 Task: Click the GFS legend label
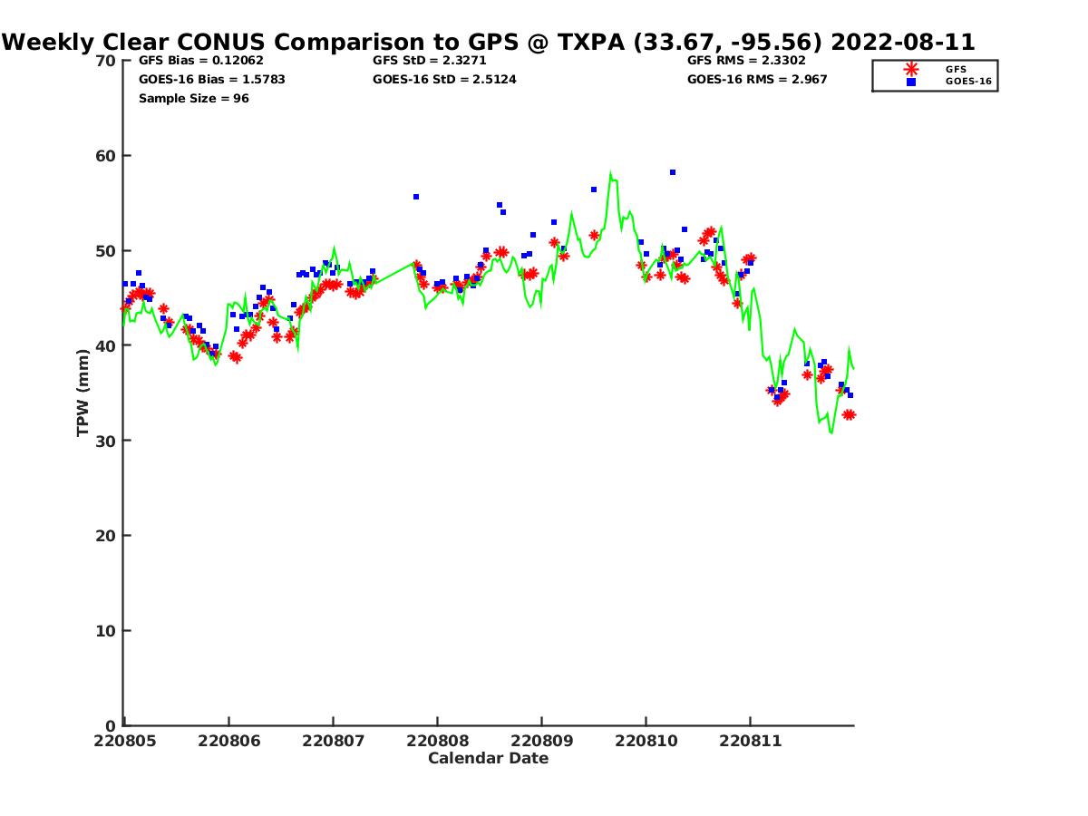click(x=956, y=69)
